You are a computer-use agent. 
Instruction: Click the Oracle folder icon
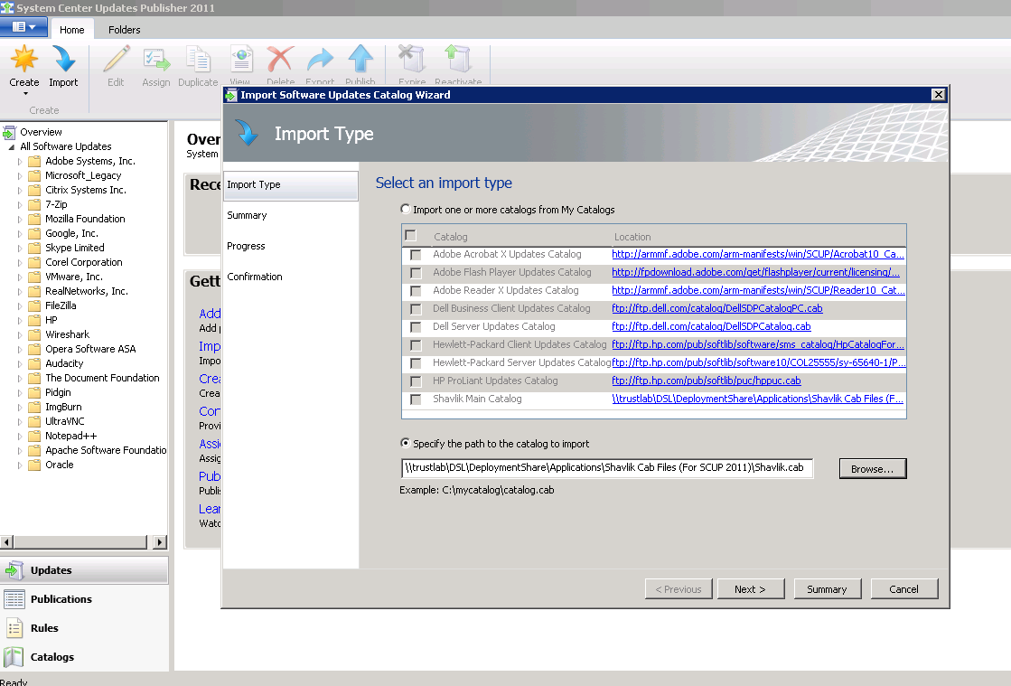tap(34, 465)
